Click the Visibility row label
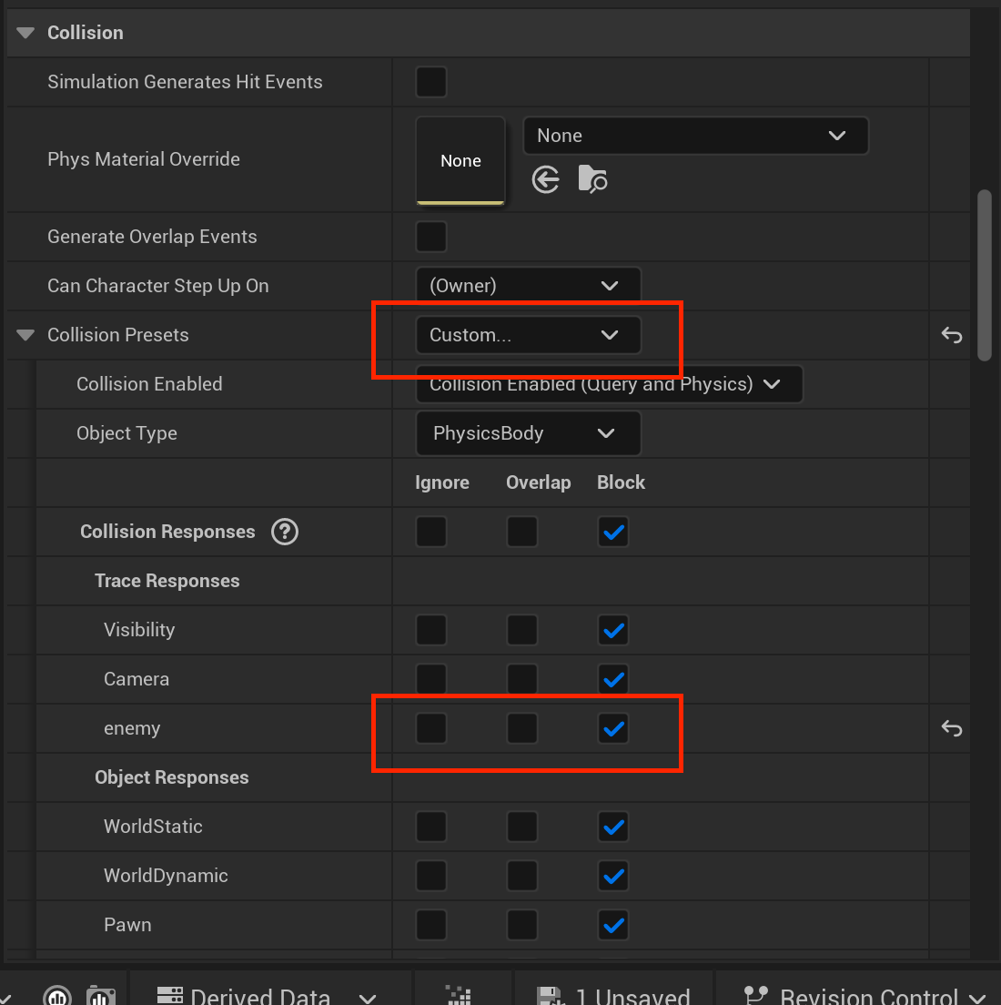1001x1005 pixels. tap(139, 630)
